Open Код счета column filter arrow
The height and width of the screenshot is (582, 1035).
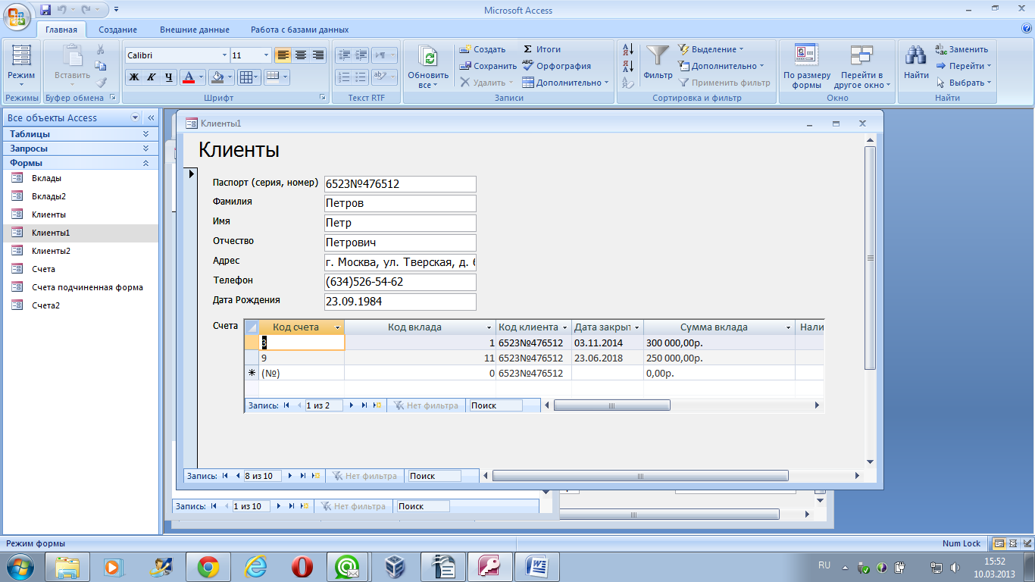coord(337,327)
